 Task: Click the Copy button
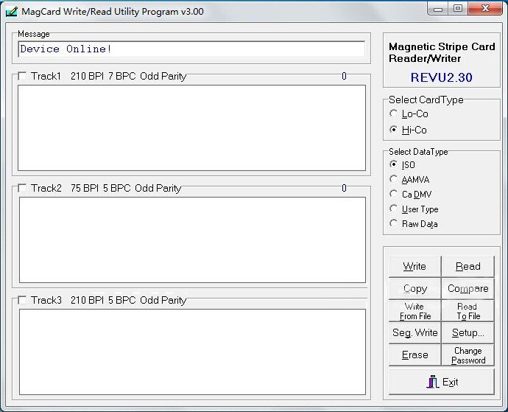(x=414, y=288)
